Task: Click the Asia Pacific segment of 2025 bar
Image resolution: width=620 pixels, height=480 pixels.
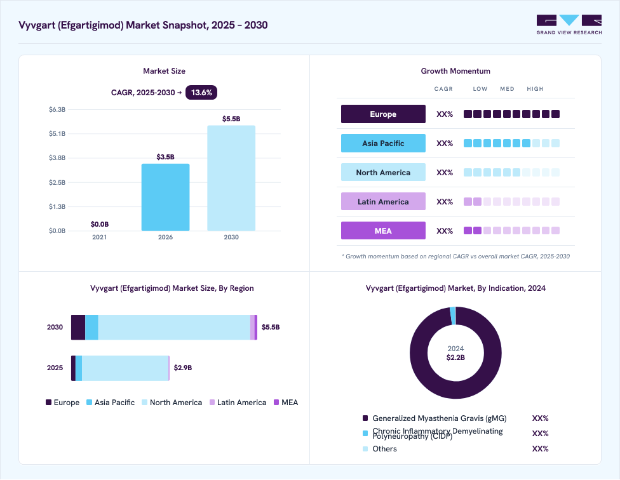Action: (79, 368)
